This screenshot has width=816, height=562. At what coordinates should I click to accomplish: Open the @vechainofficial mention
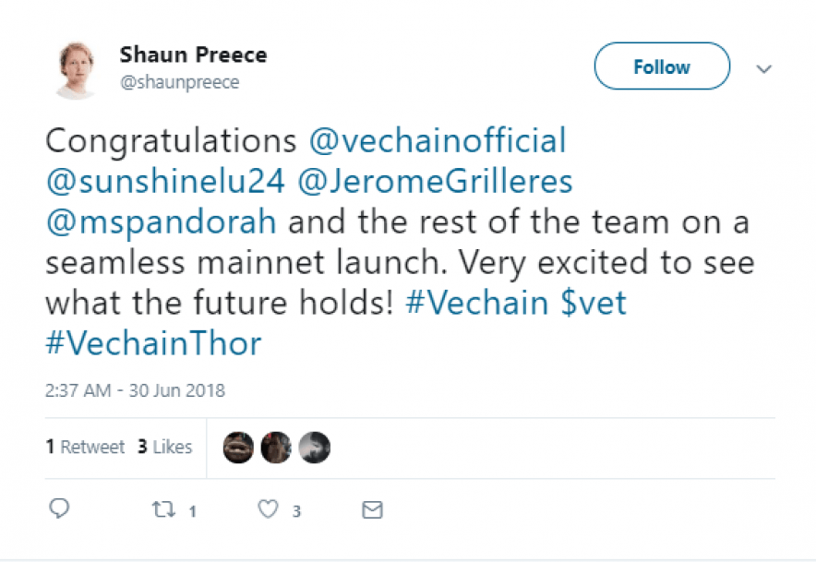[x=436, y=141]
